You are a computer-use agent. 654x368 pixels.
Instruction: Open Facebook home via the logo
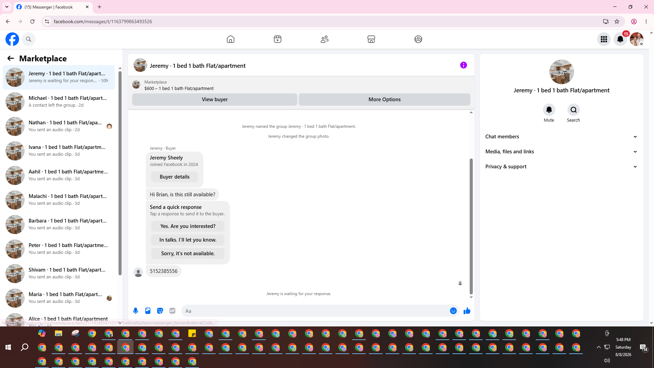tap(12, 39)
